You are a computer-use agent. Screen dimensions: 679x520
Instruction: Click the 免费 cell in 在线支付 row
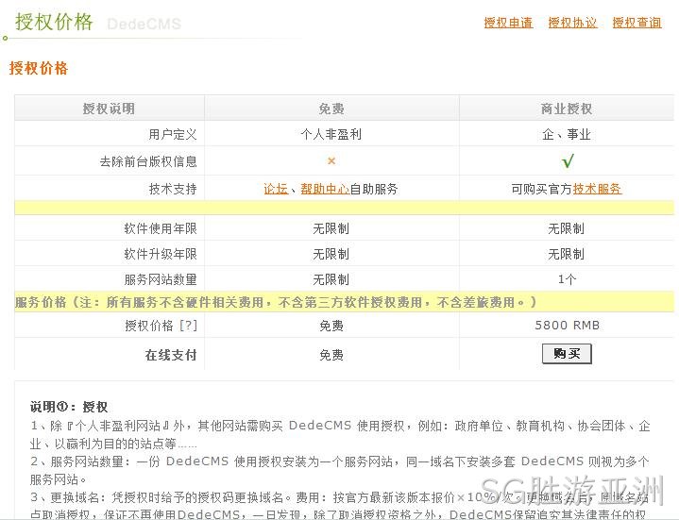[x=331, y=355]
